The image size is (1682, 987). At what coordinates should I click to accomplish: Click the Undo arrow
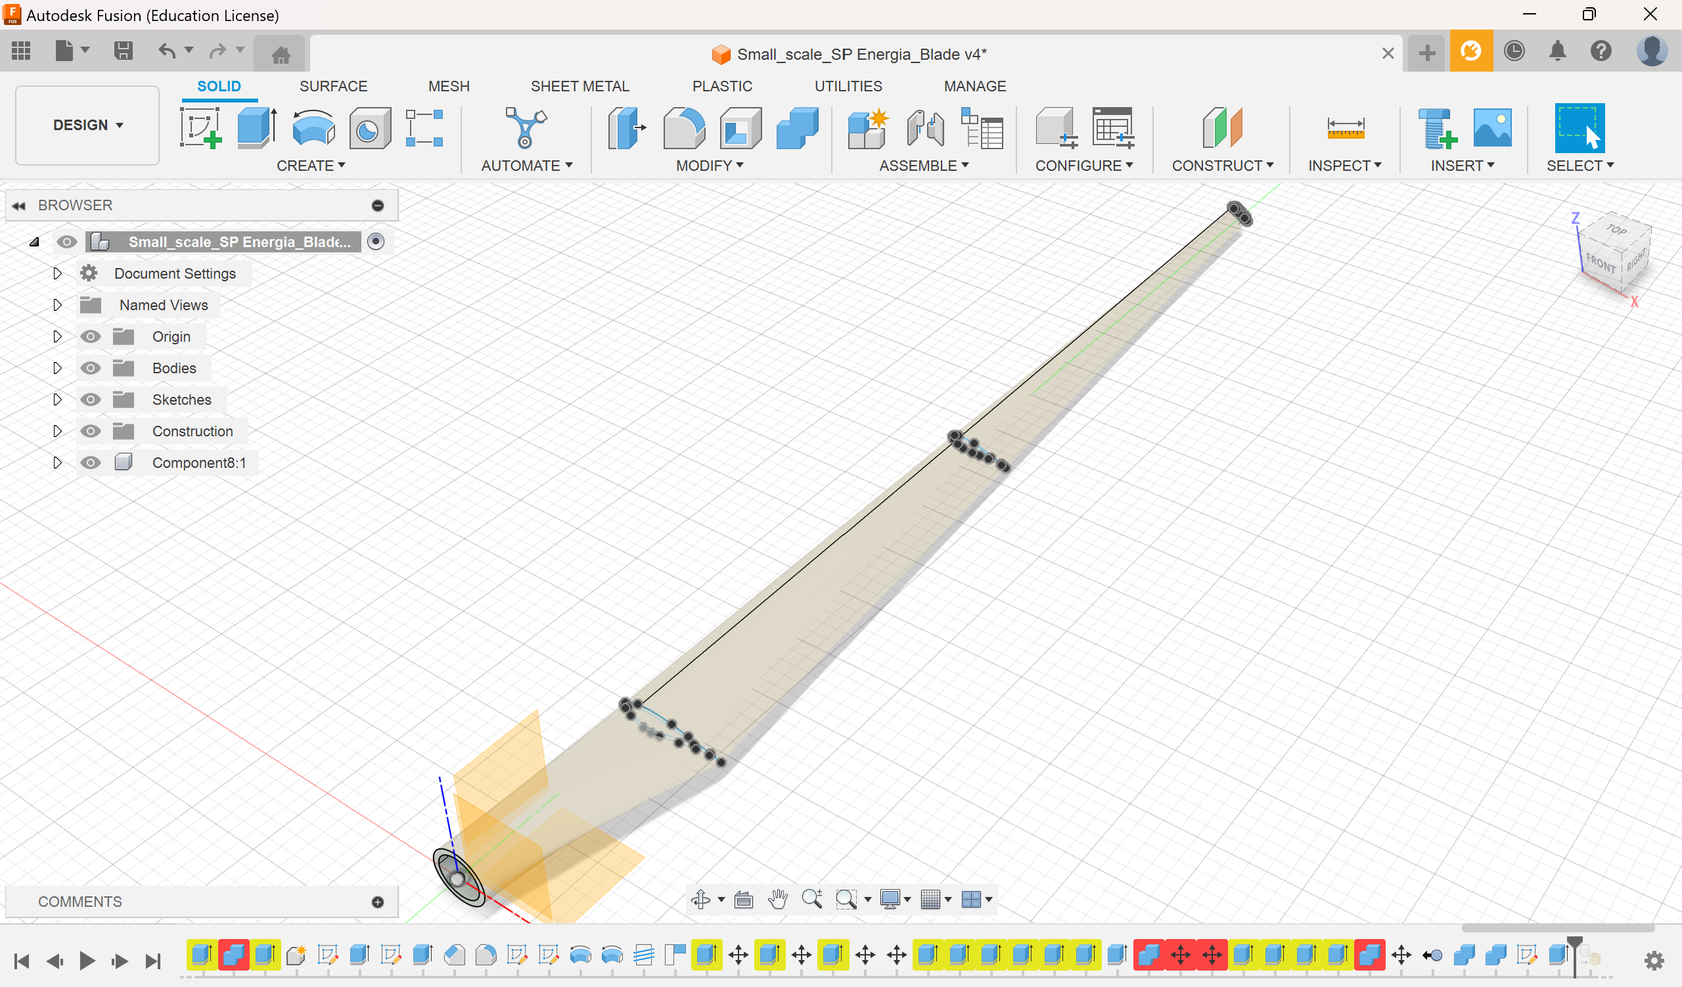[x=167, y=51]
